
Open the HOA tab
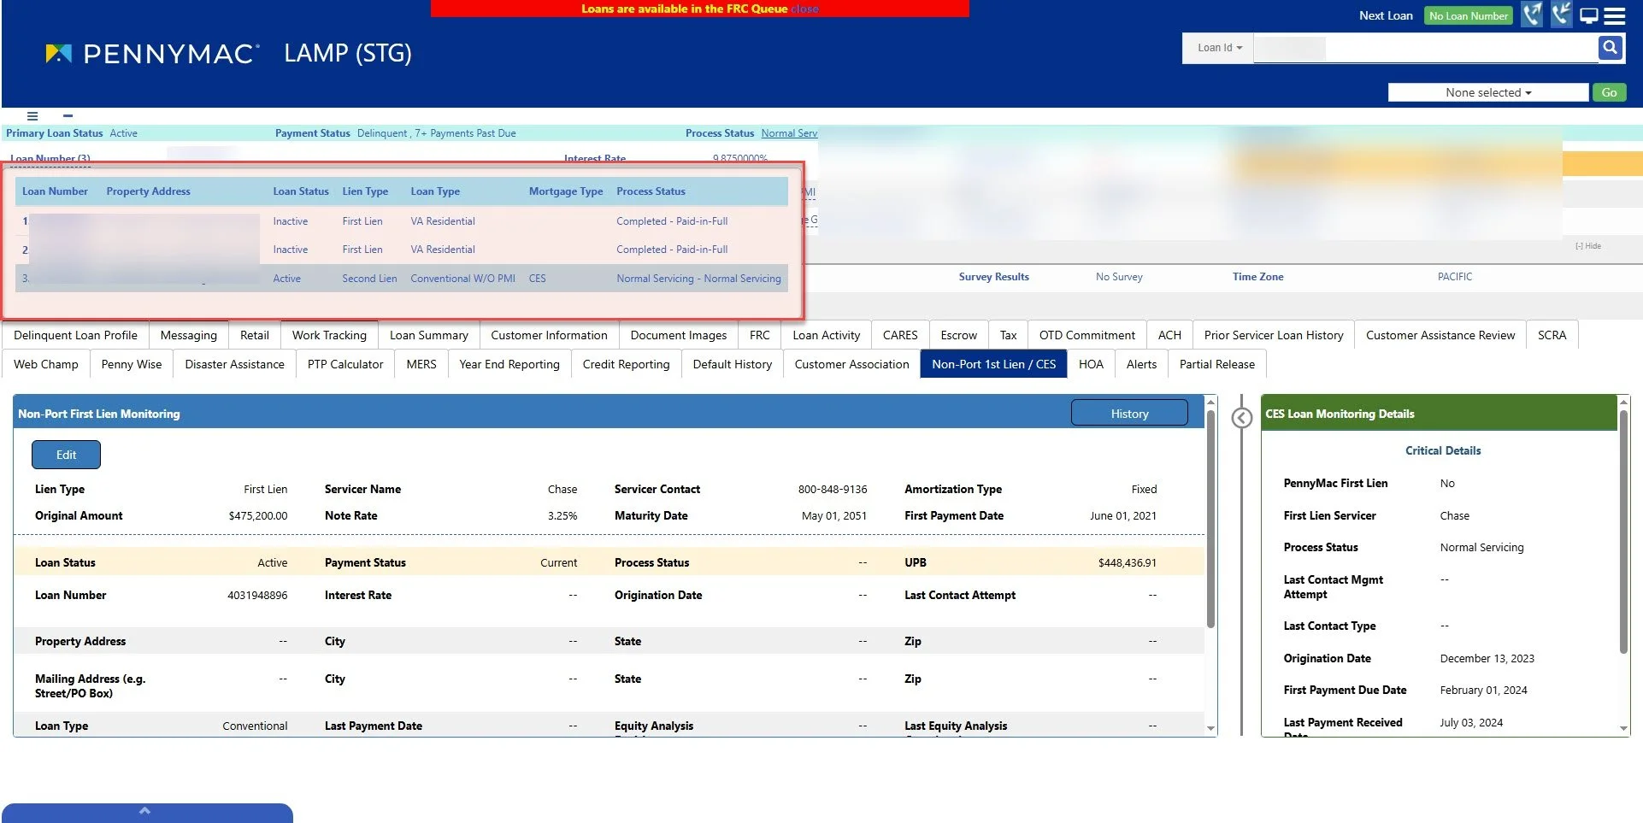point(1091,364)
